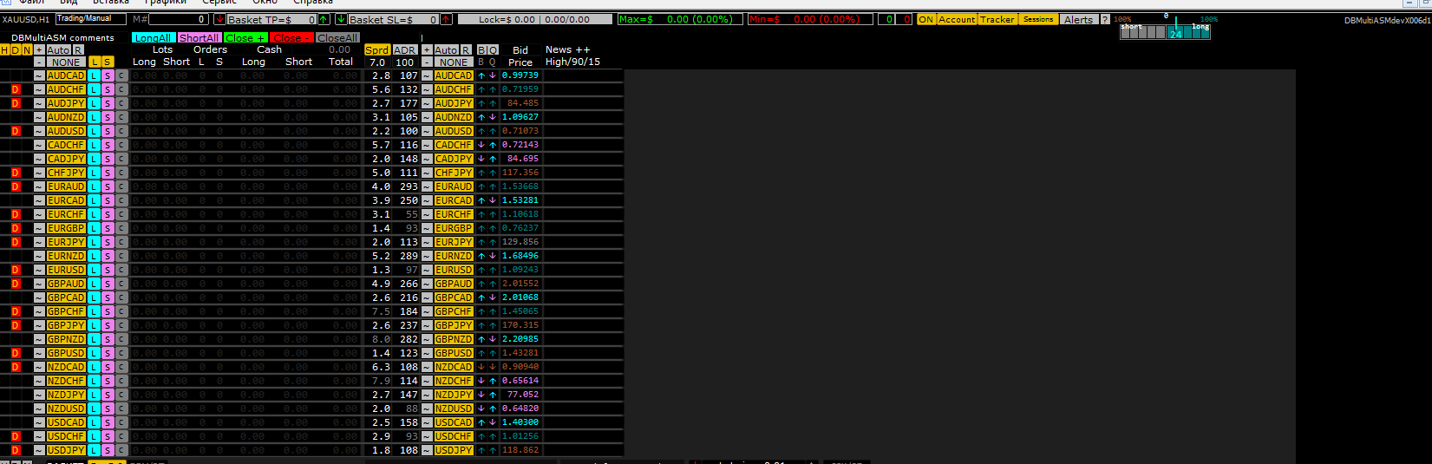Image resolution: width=1432 pixels, height=464 pixels.
Task: Open the Сервис menu
Action: (219, 3)
